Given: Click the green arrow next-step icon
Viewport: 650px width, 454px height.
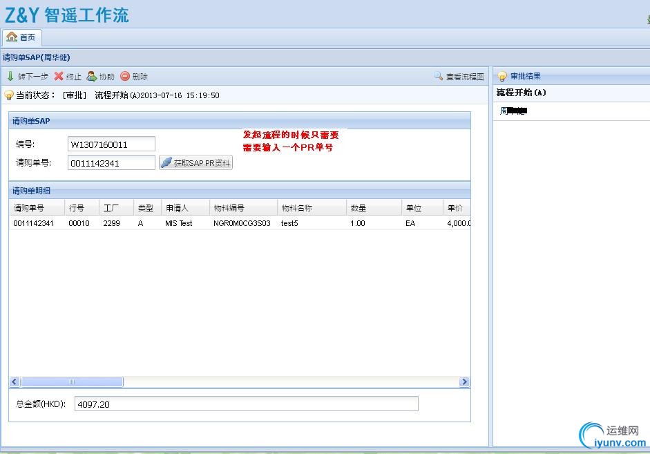Looking at the screenshot, I should coord(10,76).
